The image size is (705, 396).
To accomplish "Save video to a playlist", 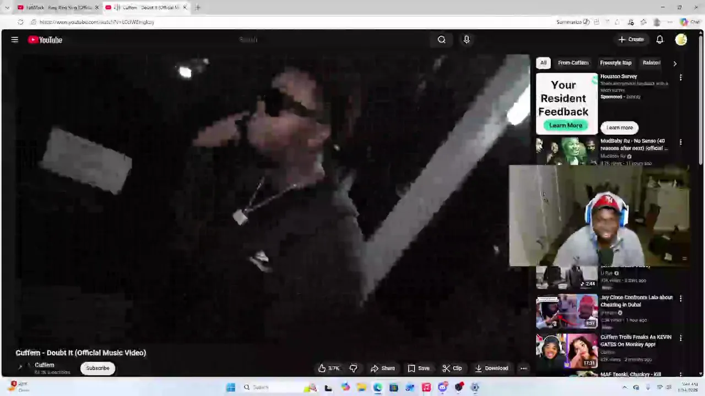I will 419,368.
